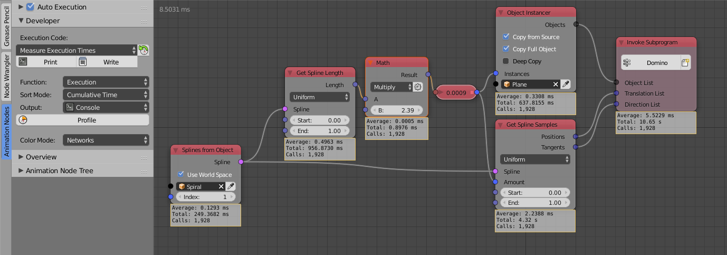Click the Amount input socket on Get Spline Samples
The width and height of the screenshot is (727, 255).
pyautogui.click(x=496, y=182)
